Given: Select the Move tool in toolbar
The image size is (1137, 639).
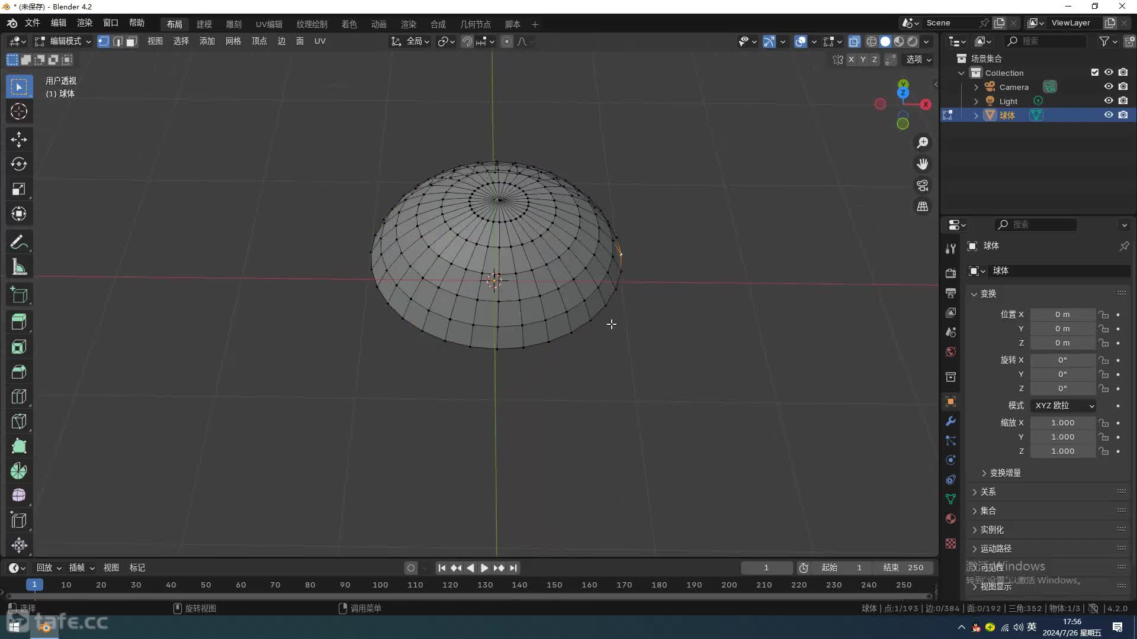Looking at the screenshot, I should [19, 138].
